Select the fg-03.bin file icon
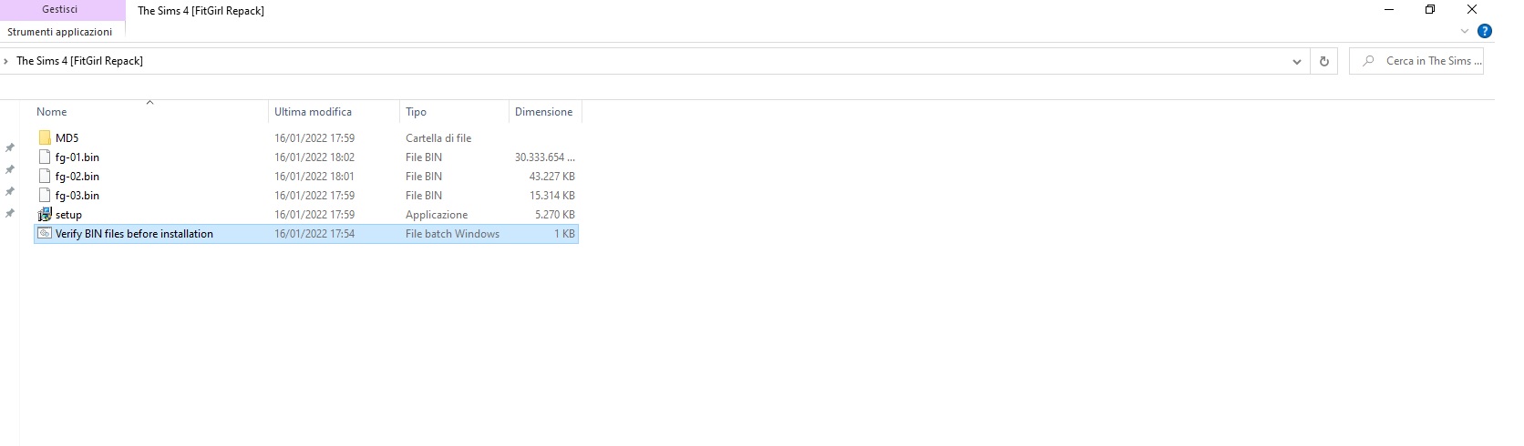The image size is (1524, 446). coord(45,196)
